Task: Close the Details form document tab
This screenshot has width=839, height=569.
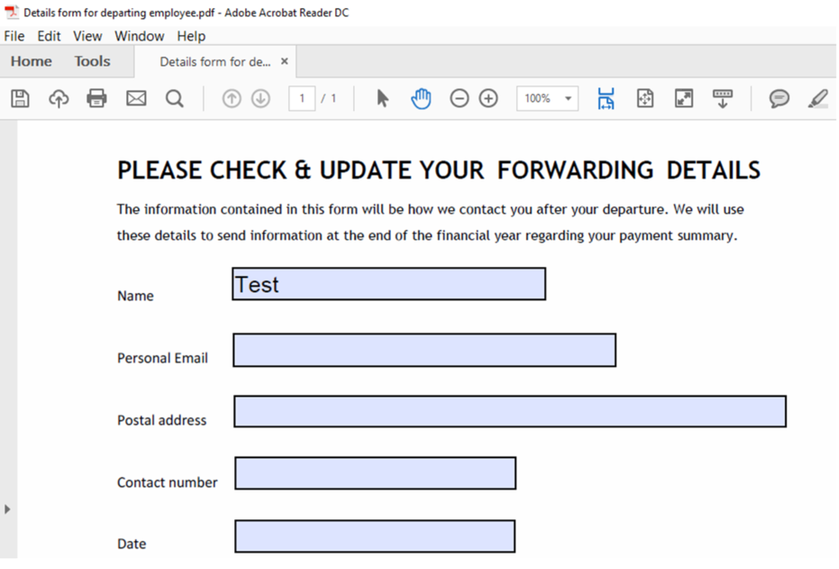Action: [x=285, y=61]
